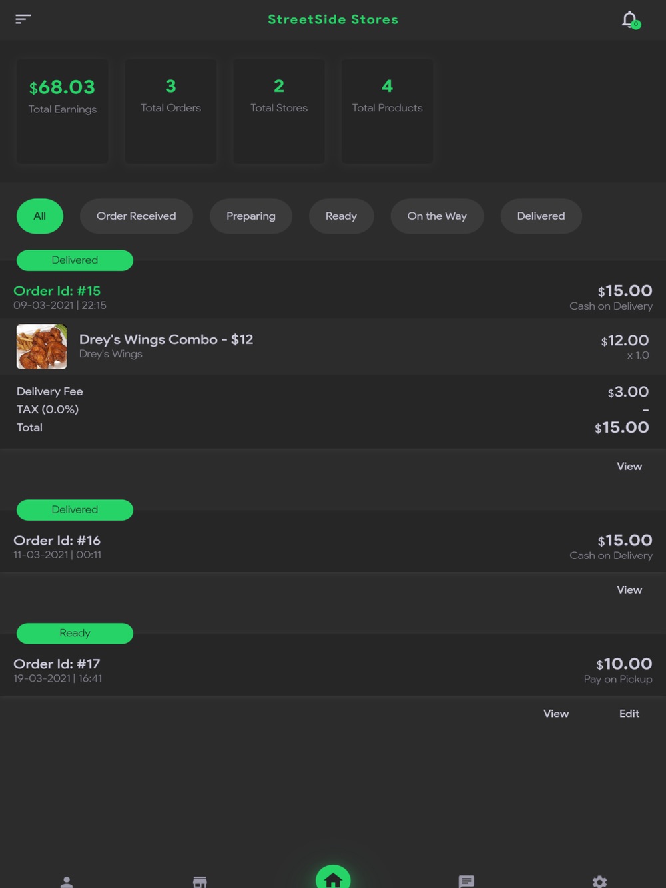
Task: Filter to Delivered orders
Action: tap(541, 216)
